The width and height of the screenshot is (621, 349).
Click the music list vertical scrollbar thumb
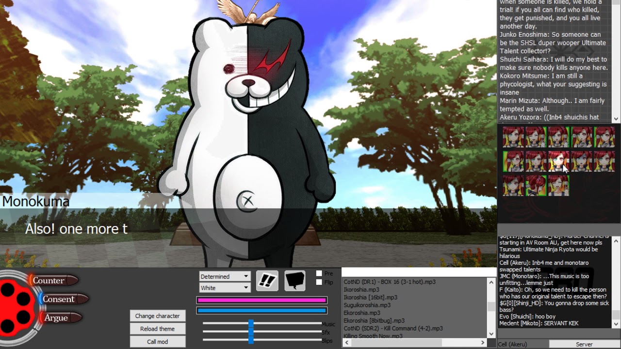click(x=491, y=306)
